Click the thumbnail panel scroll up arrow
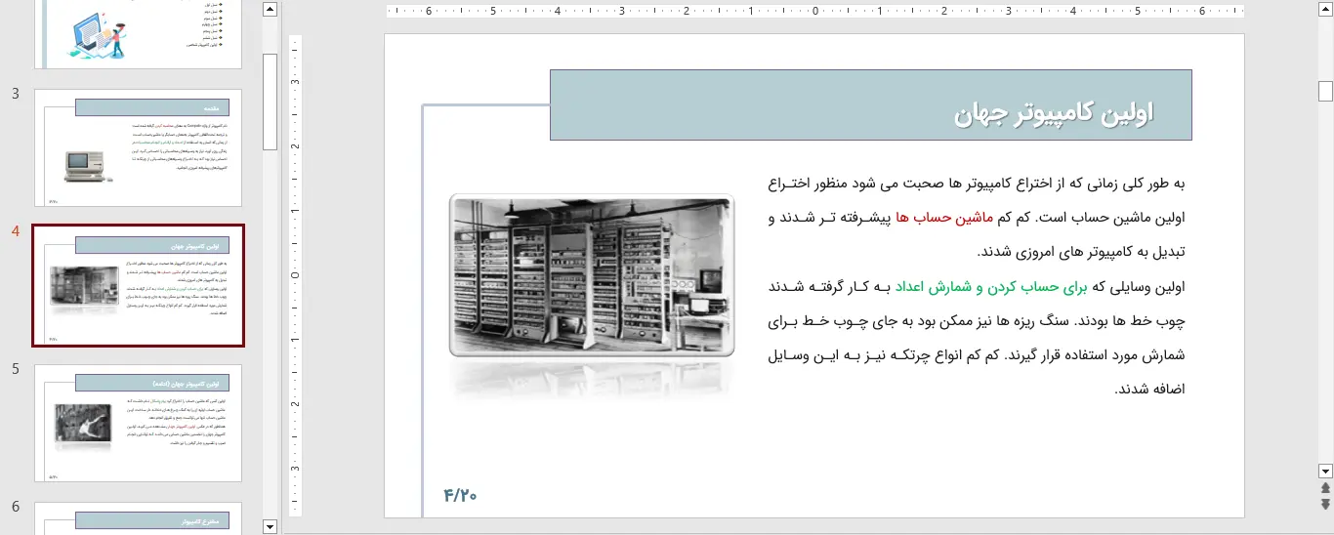The width and height of the screenshot is (1334, 535). pyautogui.click(x=271, y=10)
